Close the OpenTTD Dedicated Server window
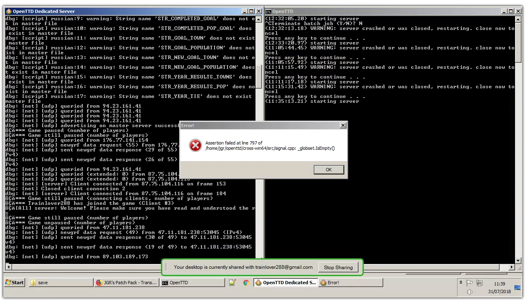This screenshot has height=302, width=528. pos(259,11)
